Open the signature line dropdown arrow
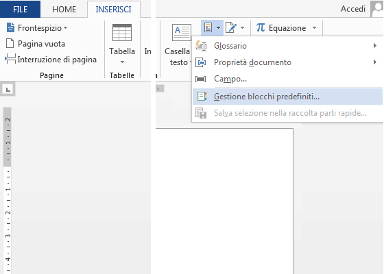 click(243, 28)
